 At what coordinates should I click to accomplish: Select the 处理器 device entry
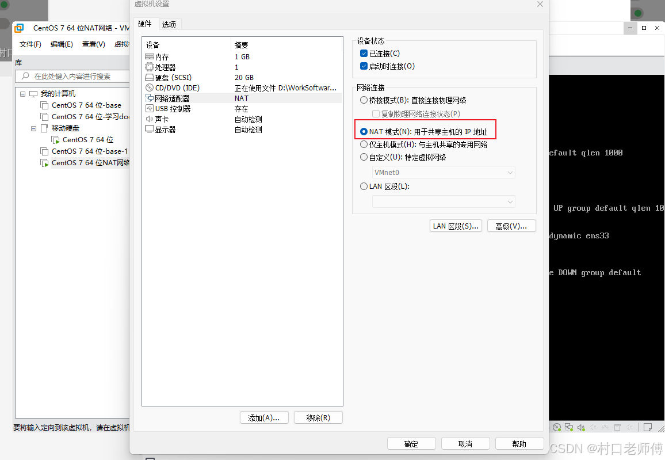tap(167, 67)
